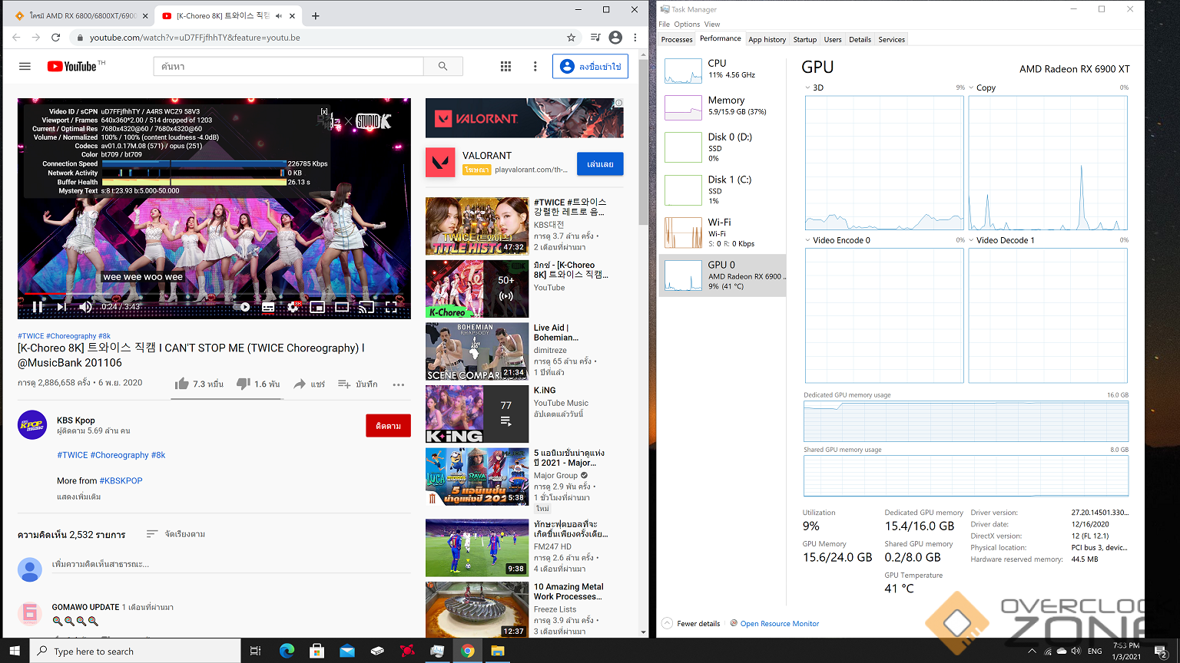Open the Options menu in Task Manager

[x=687, y=24]
